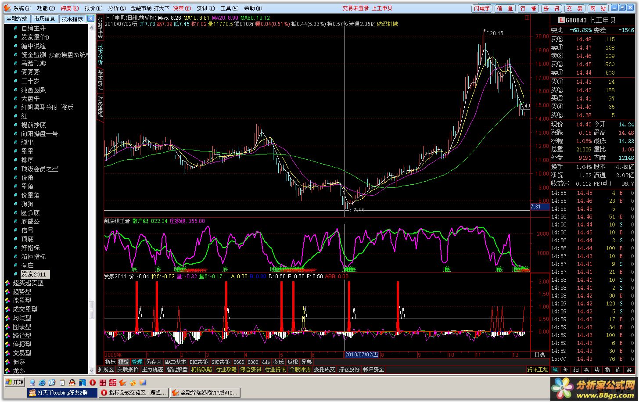Open the 系统(S) menu
The width and height of the screenshot is (639, 402).
pyautogui.click(x=22, y=8)
